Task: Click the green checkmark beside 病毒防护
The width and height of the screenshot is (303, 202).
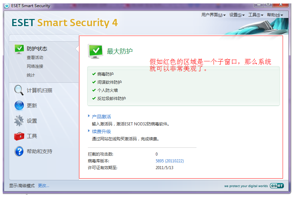Action: click(x=94, y=74)
